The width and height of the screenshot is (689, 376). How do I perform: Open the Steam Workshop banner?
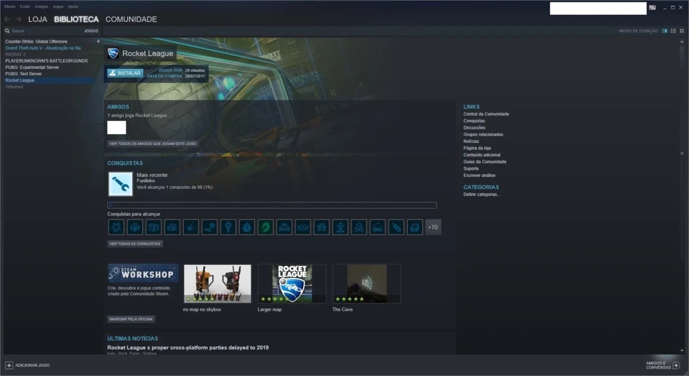(143, 273)
